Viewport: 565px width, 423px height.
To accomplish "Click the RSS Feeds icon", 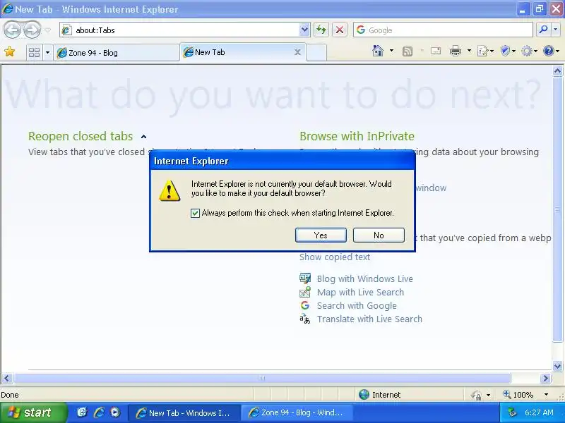I will click(408, 51).
